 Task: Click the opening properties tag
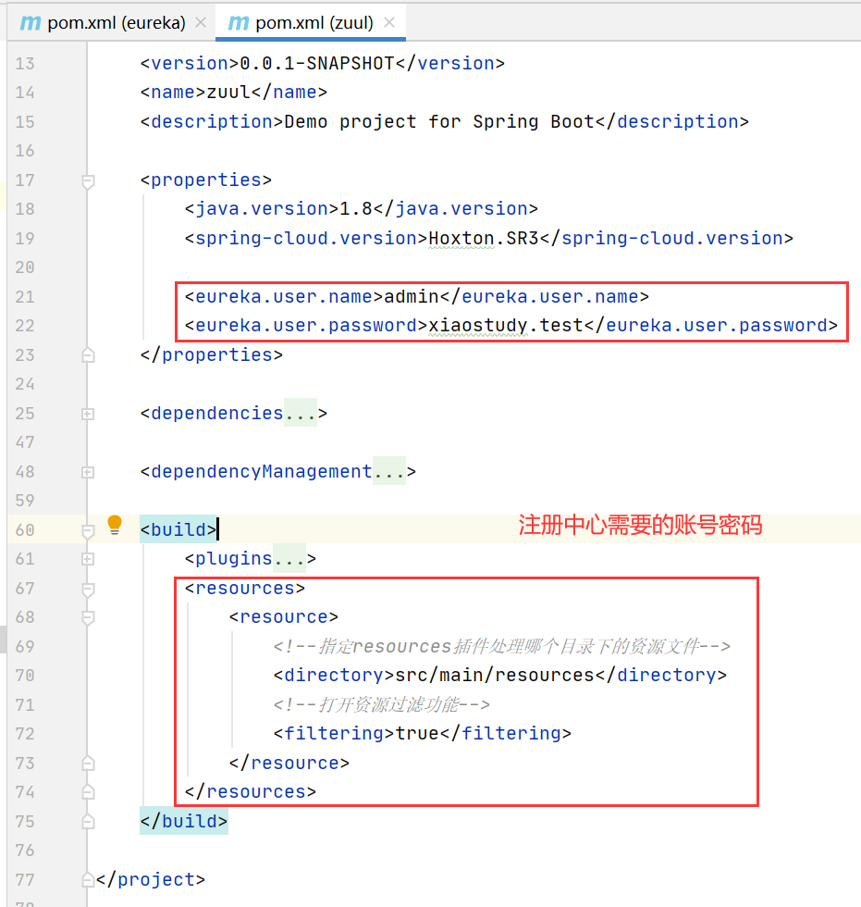click(205, 180)
